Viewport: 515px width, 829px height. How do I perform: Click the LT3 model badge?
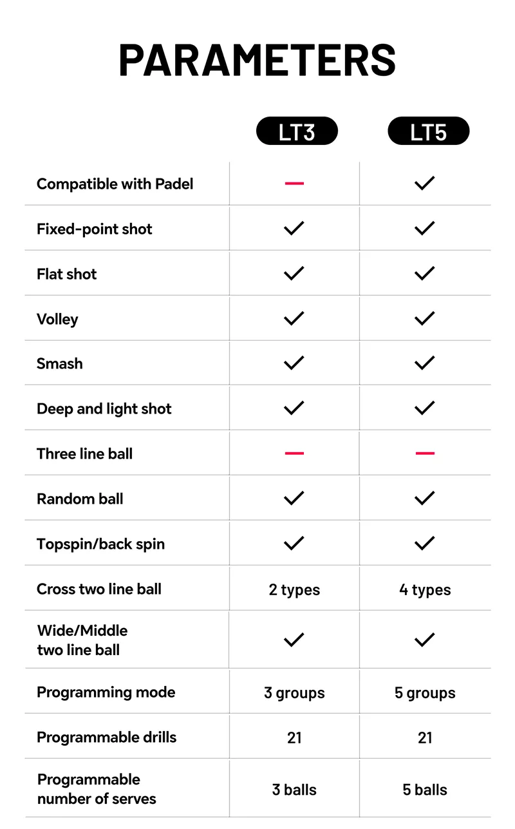297,131
